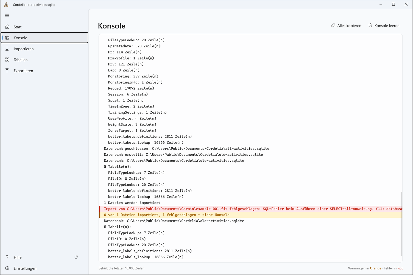Click the old-activities.sqlite file name in title bar
This screenshot has width=413, height=275.
point(41,5)
